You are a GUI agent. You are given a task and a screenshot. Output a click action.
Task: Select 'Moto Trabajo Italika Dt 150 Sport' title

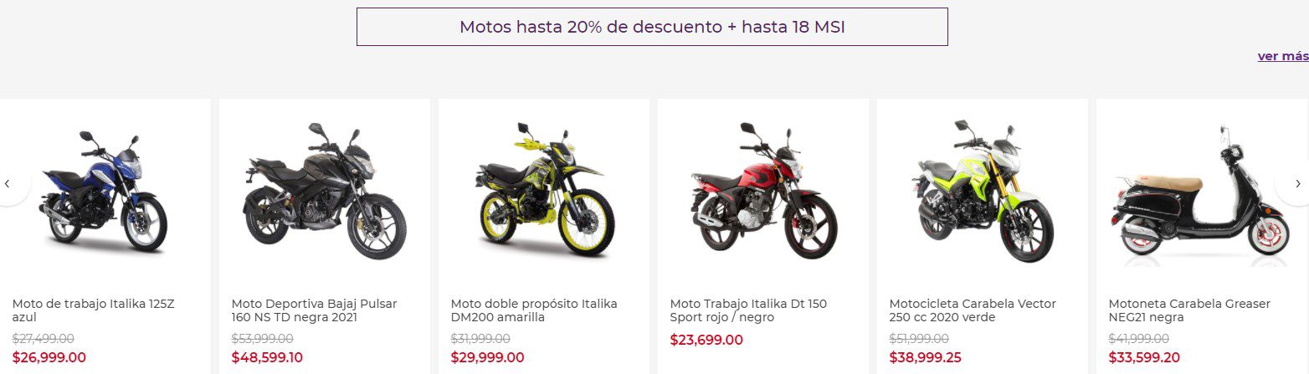[x=748, y=310]
